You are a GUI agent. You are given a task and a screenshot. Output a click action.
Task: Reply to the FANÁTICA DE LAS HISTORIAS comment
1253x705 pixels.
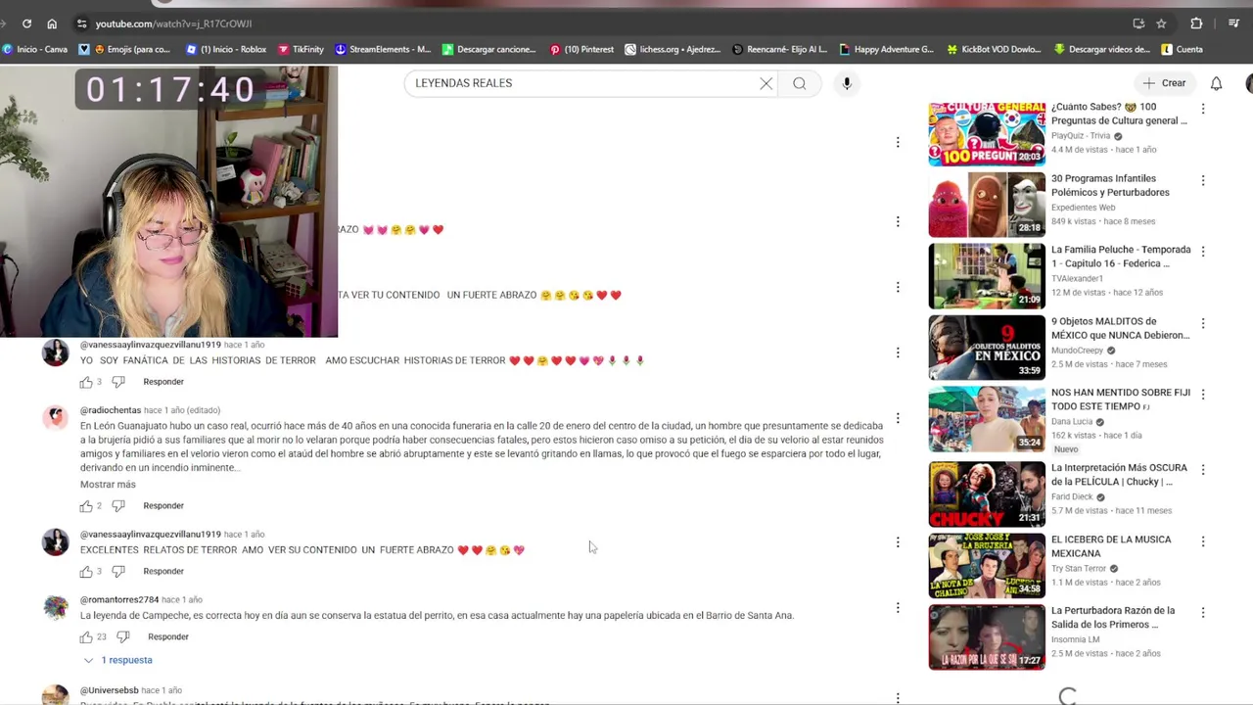coord(163,382)
